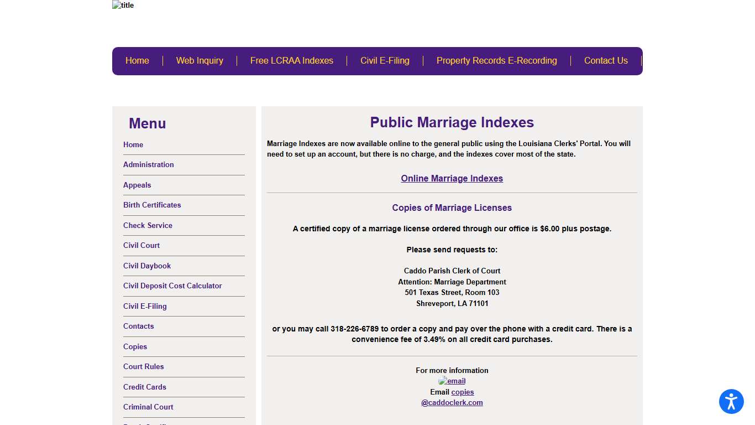Click Home in the purple navigation bar
755x425 pixels.
(x=137, y=61)
